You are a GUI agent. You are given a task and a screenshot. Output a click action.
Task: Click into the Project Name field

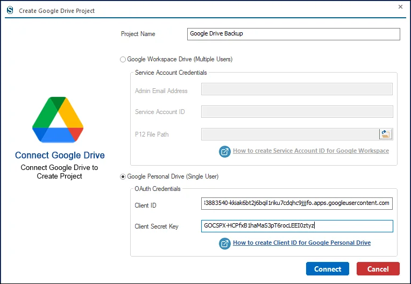click(294, 34)
